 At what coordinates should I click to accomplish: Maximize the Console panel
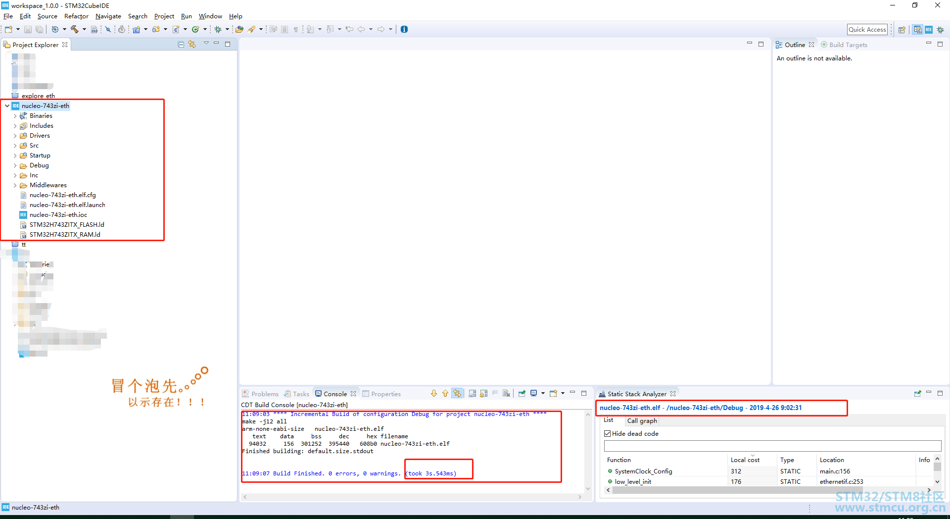584,393
